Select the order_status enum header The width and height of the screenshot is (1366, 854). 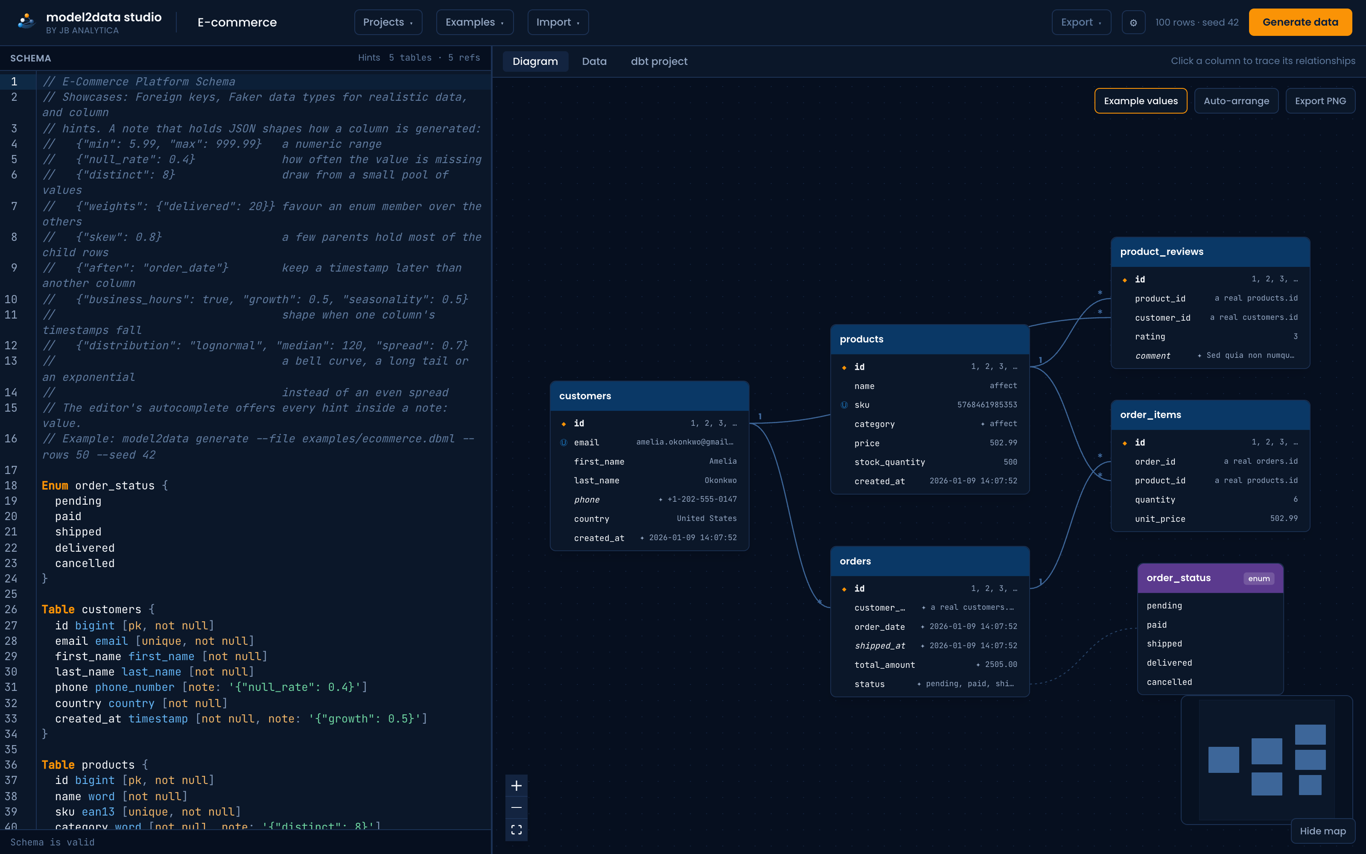click(1210, 578)
